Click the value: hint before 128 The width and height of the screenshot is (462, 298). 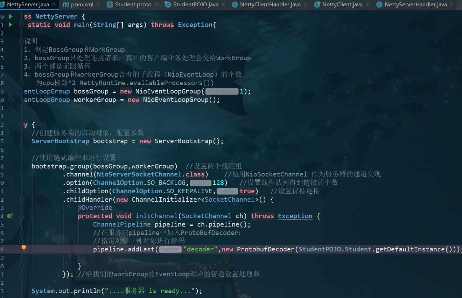coord(201,183)
